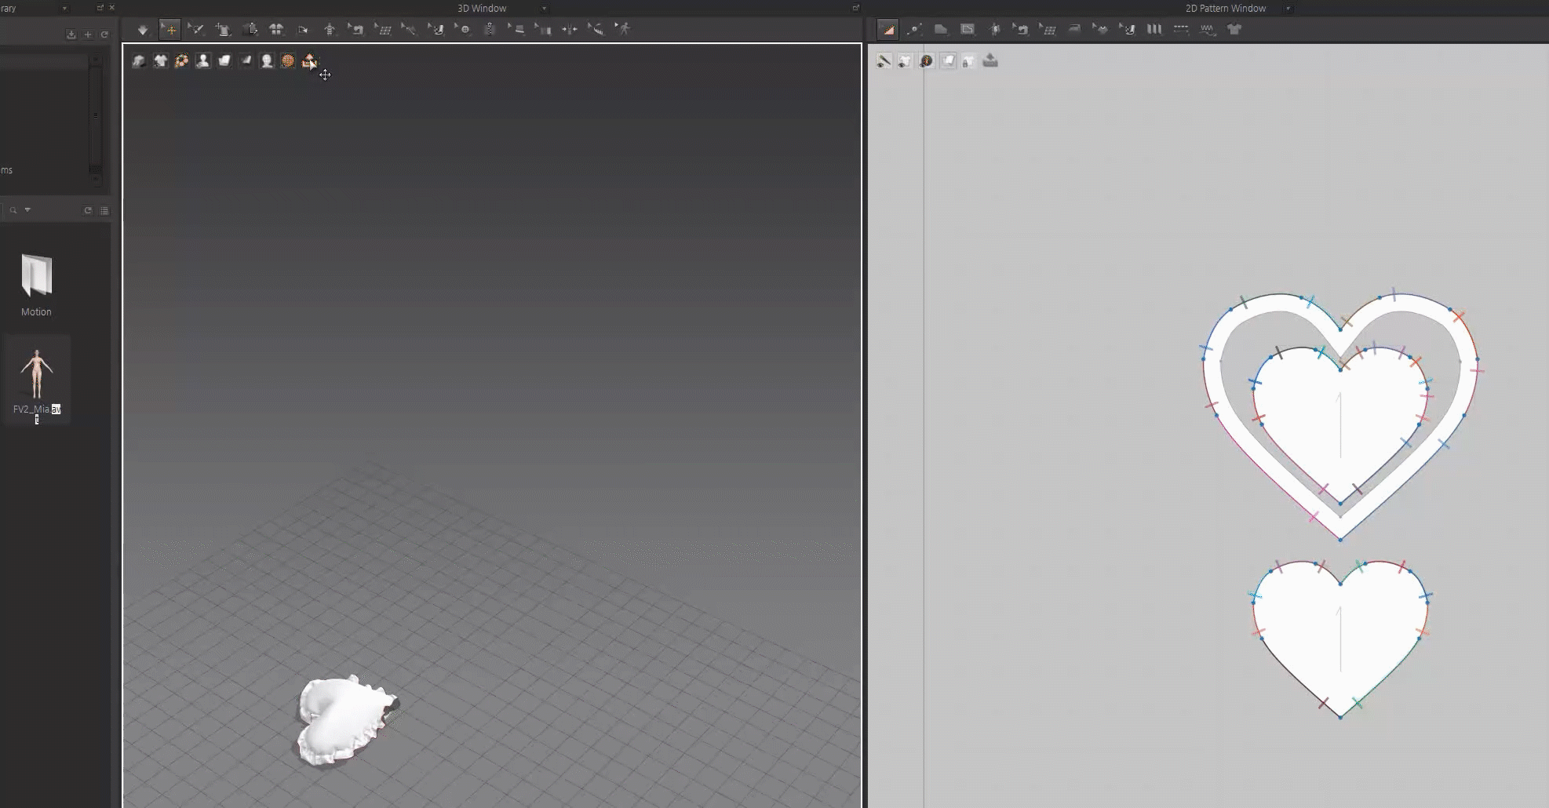
Task: Open the library search filter dropdown triangle
Action: [x=27, y=210]
